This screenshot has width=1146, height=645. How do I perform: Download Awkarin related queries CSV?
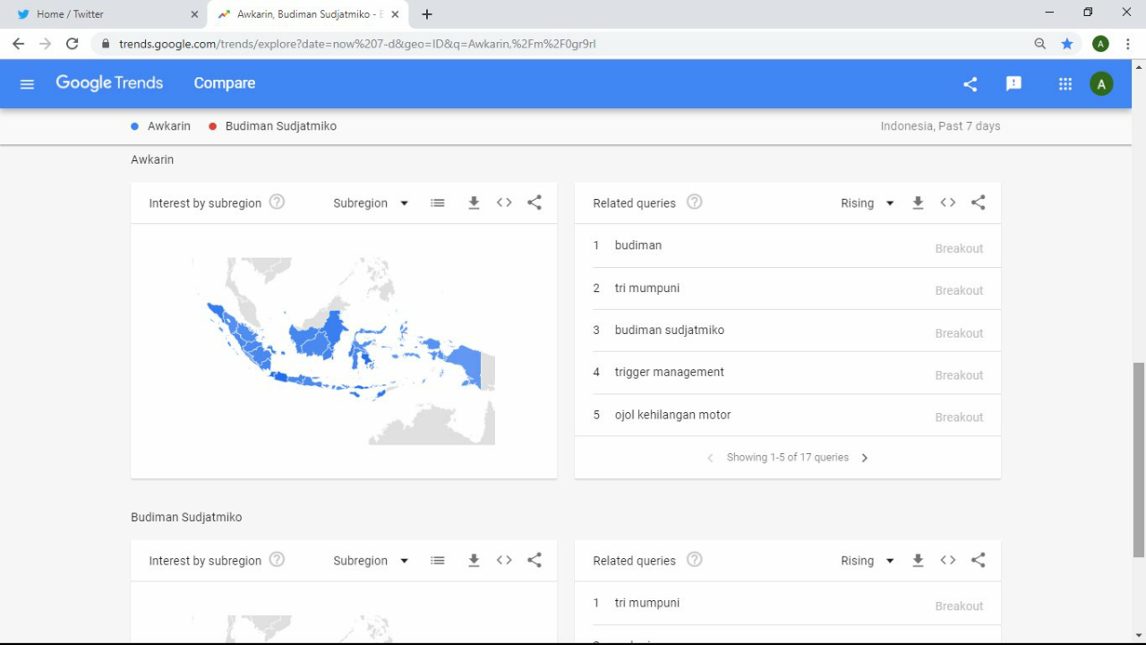pos(918,202)
